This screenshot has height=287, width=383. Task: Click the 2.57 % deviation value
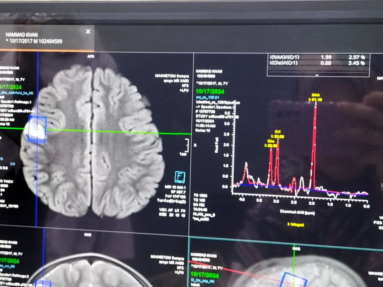pos(357,58)
